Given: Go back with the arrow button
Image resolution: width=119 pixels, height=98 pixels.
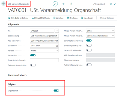Looking at the screenshot, I should 4,4.
